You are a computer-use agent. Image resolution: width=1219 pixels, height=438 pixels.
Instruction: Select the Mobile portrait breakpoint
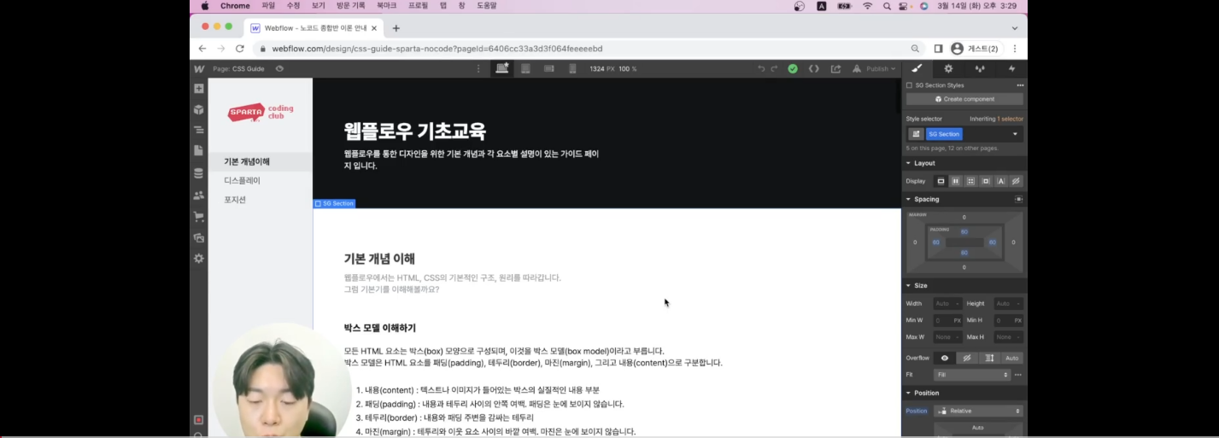[x=572, y=68]
